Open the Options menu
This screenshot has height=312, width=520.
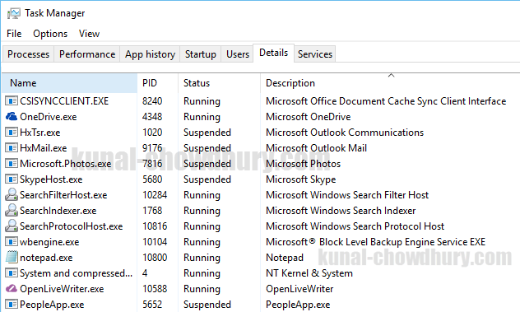click(50, 34)
